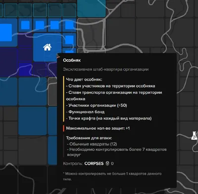This screenshot has height=194, width=198.
Task: Click the skull icon beside CORPSES
Action: (x=107, y=164)
